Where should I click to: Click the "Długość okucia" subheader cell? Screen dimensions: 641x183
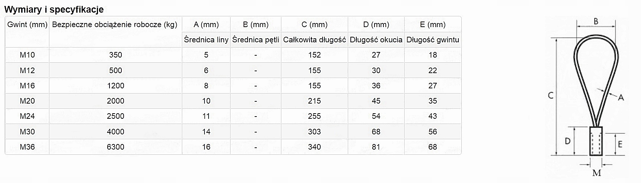click(376, 40)
